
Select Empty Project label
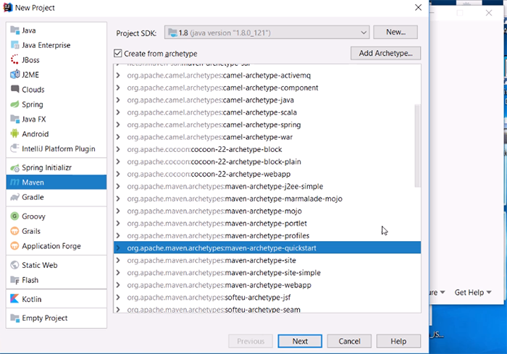(45, 318)
